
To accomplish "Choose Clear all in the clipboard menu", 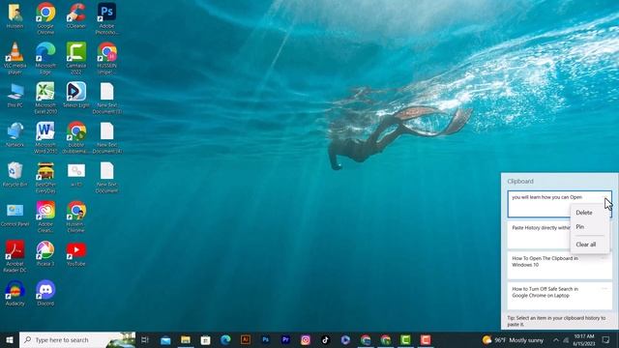I will click(586, 245).
